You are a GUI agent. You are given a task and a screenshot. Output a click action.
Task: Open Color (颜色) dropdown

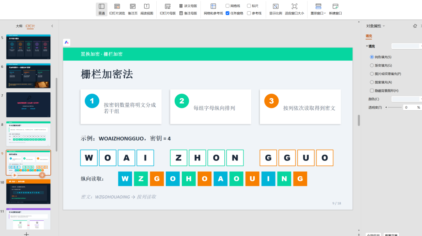coord(407,99)
